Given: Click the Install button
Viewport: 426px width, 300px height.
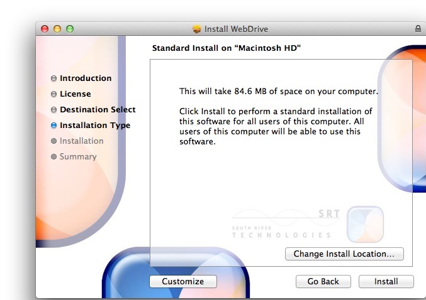Looking at the screenshot, I should click(386, 282).
